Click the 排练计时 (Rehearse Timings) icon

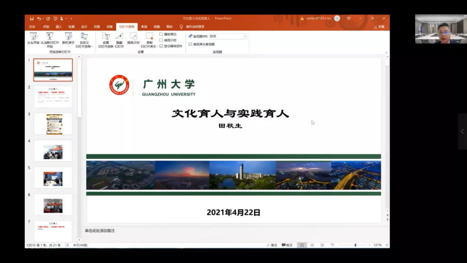(133, 37)
